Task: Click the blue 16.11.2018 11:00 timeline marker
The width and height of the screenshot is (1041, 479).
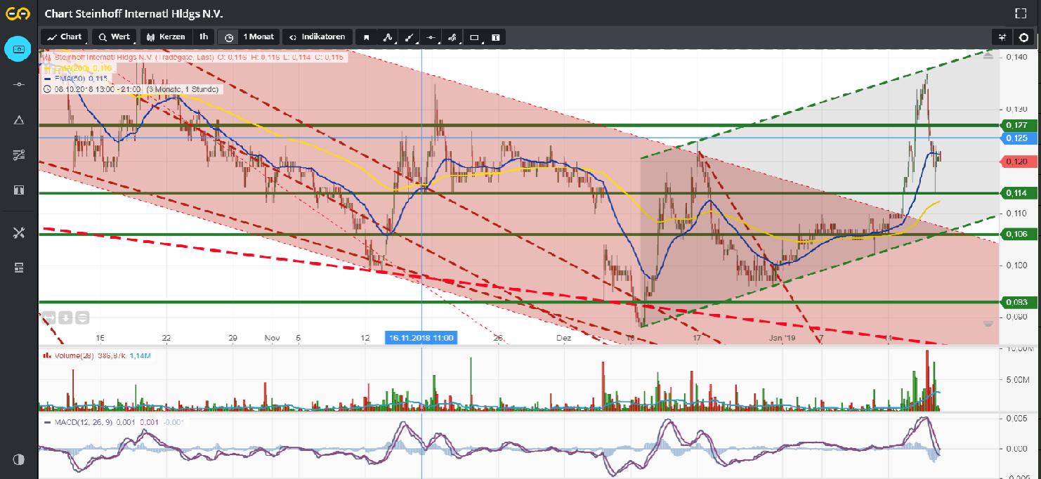Action: 421,337
